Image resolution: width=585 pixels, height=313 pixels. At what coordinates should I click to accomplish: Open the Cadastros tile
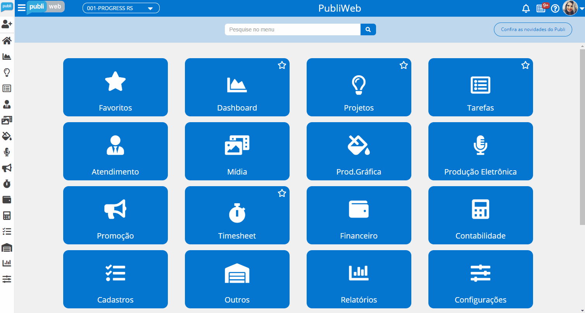[116, 279]
